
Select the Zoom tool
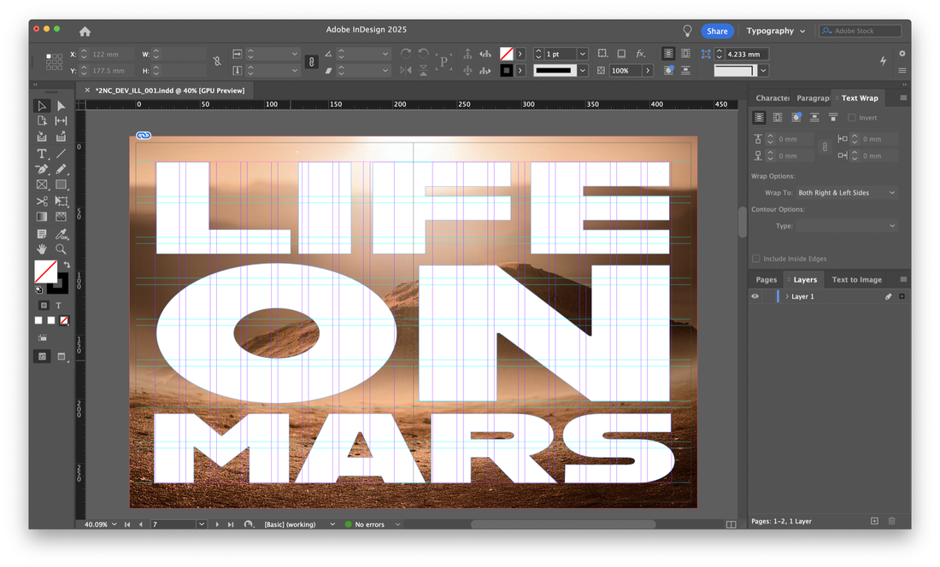tap(62, 249)
